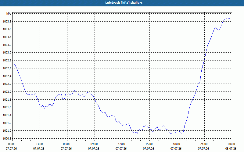Click the 1001,8 value on the y-axis
The width and height of the screenshot is (244, 152).
tap(7, 99)
